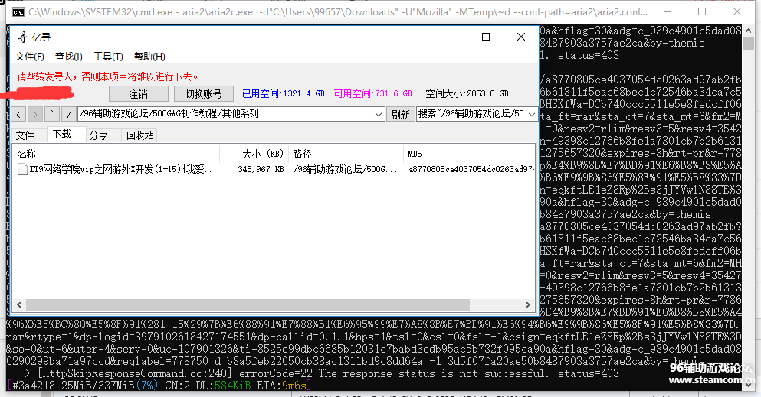The height and width of the screenshot is (397, 761).
Task: Expand the path address dropdown
Action: (x=378, y=115)
